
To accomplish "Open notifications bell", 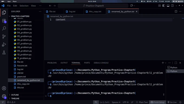I will [x=180, y=102].
